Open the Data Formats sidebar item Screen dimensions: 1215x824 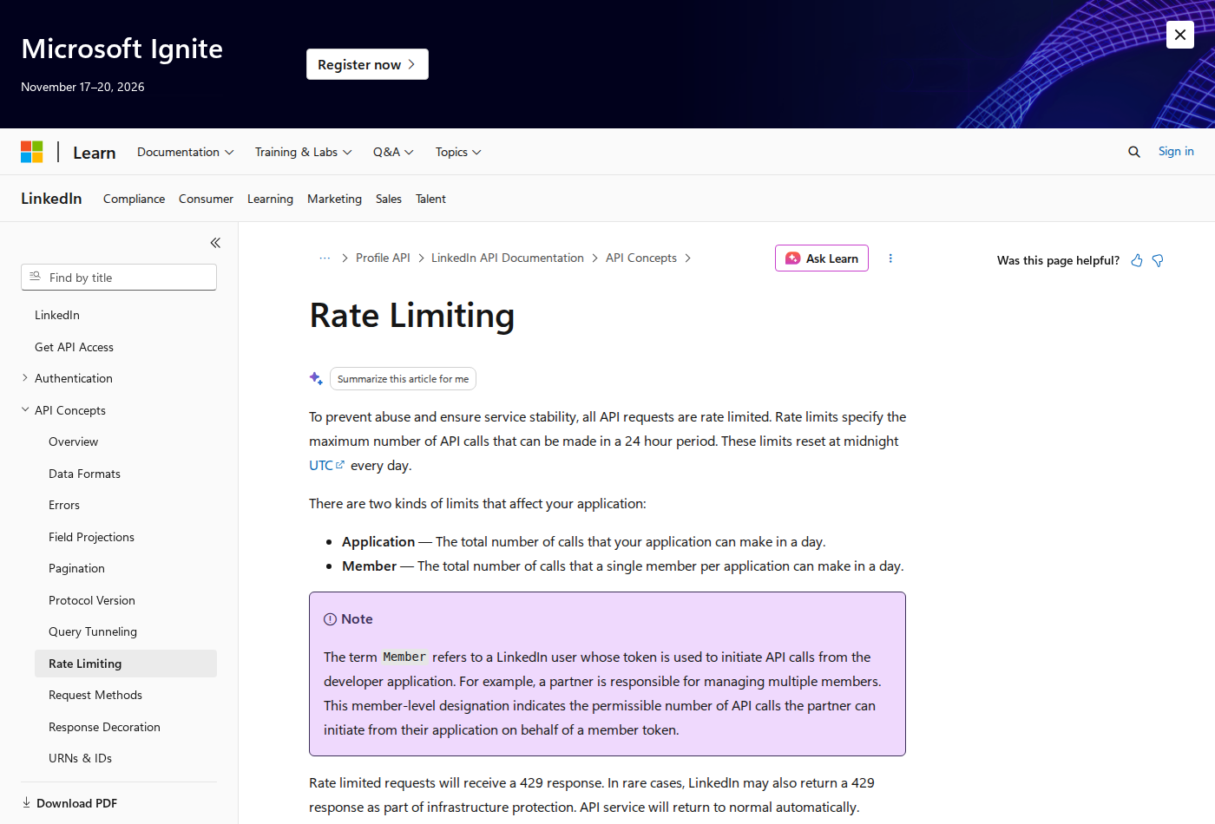point(84,474)
